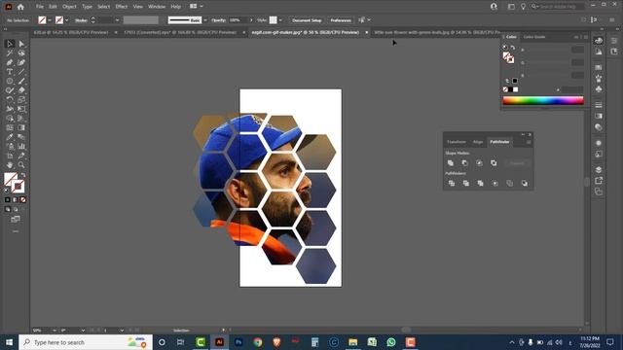Select the Line Segment tool

pyautogui.click(x=21, y=72)
